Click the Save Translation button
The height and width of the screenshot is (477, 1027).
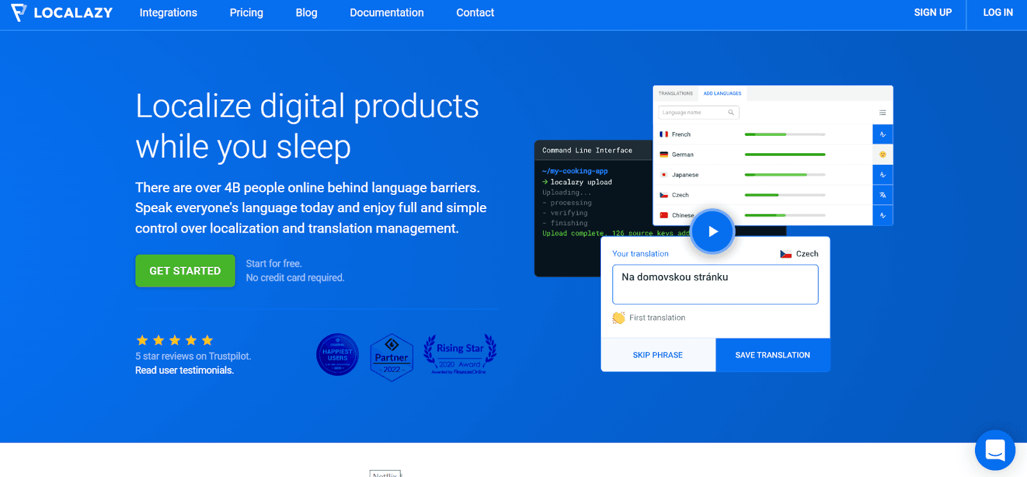pyautogui.click(x=772, y=355)
